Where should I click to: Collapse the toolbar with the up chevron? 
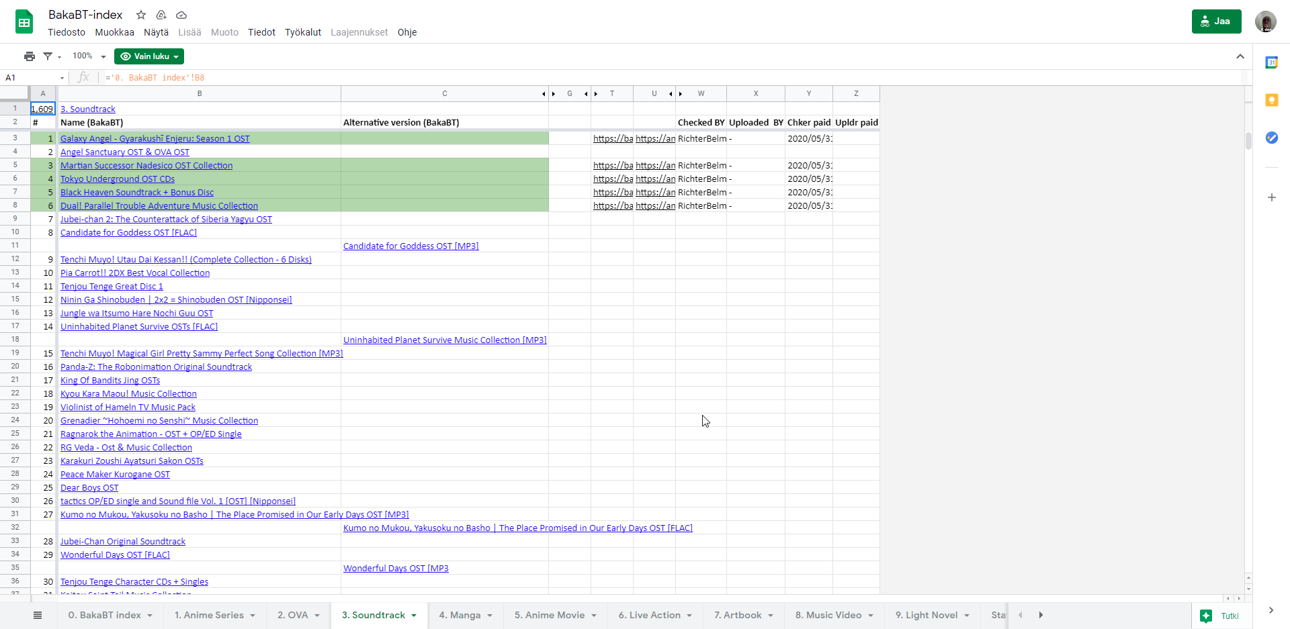click(1240, 56)
